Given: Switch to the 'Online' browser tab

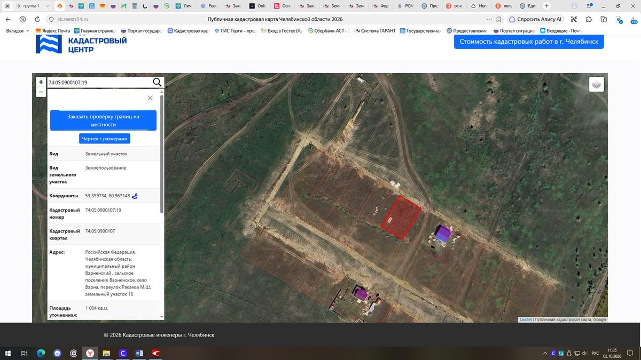Looking at the screenshot, I should (258, 6).
